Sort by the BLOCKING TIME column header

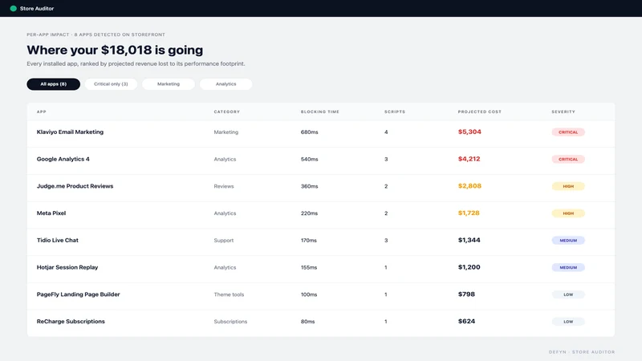(x=319, y=112)
